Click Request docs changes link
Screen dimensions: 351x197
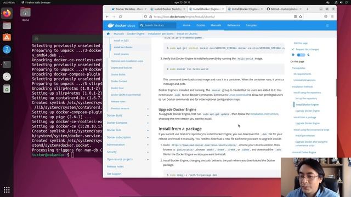coord(307,49)
